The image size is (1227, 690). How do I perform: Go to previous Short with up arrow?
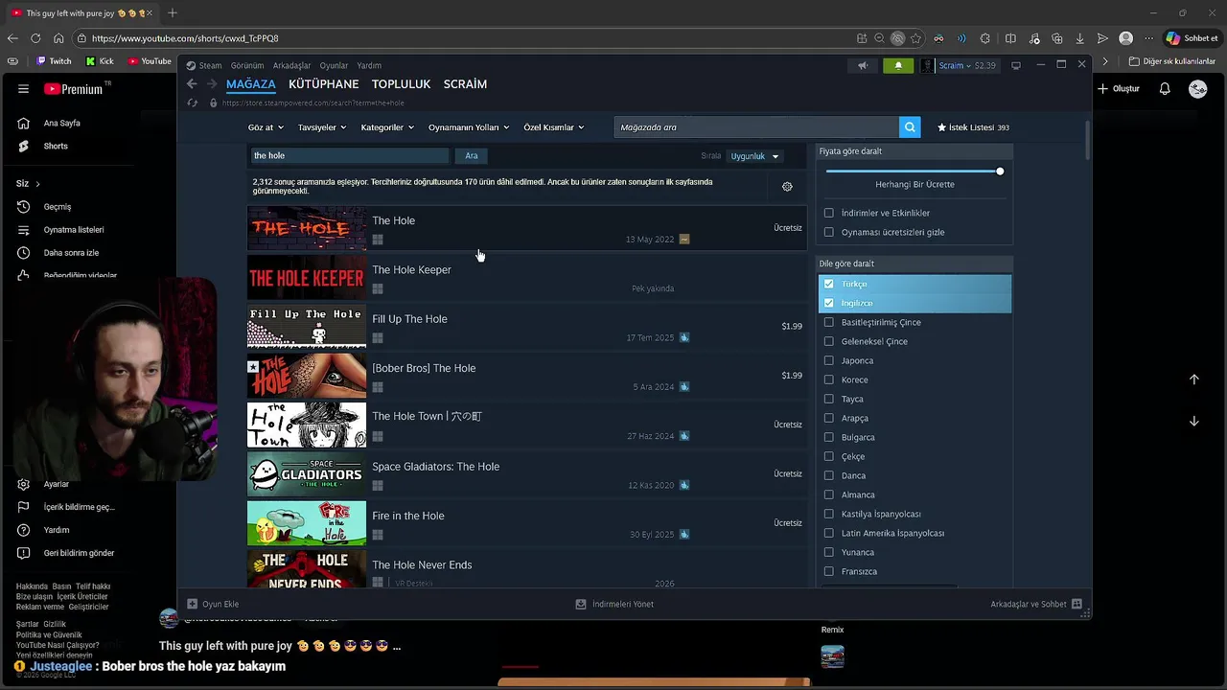tap(1194, 379)
